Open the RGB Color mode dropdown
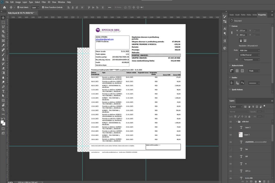This screenshot has width=275, height=183. (x=249, y=50)
